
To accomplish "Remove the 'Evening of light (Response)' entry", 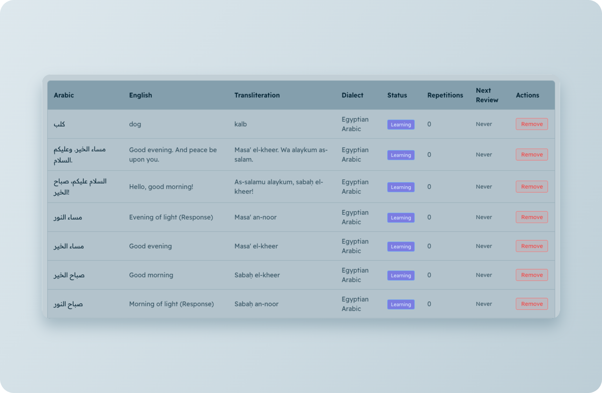I will coord(532,217).
